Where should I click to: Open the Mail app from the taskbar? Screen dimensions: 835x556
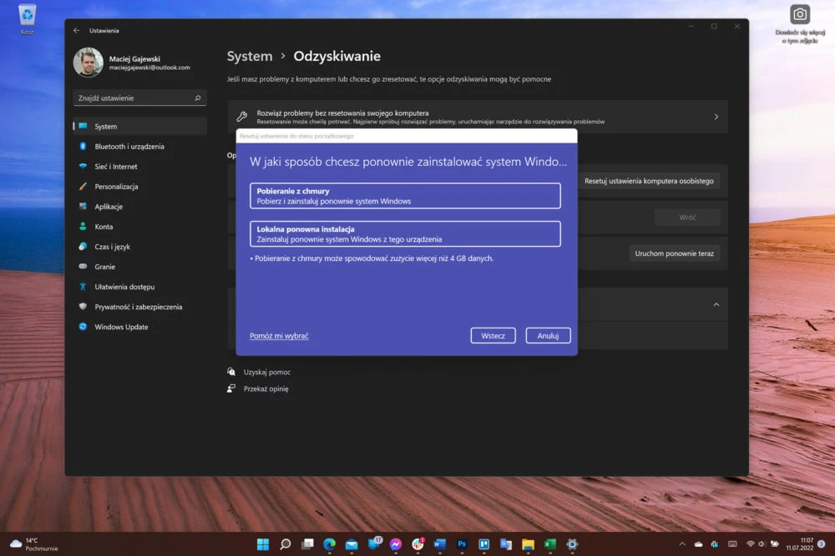click(352, 543)
